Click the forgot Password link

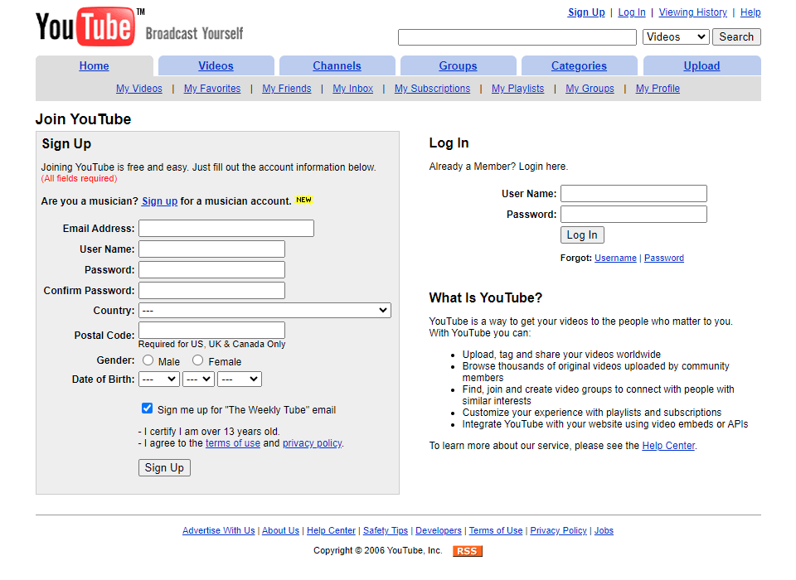[664, 258]
